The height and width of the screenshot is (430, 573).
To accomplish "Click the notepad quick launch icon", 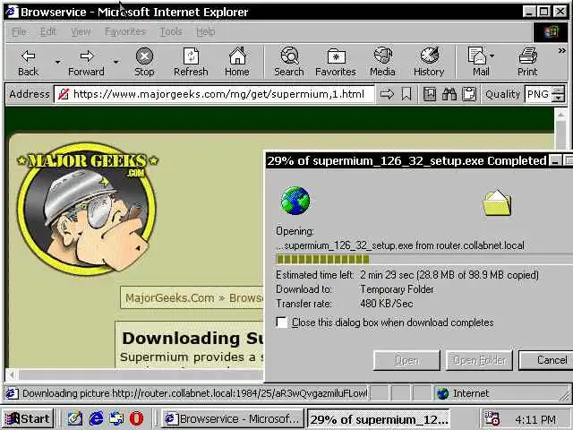I will (75, 418).
